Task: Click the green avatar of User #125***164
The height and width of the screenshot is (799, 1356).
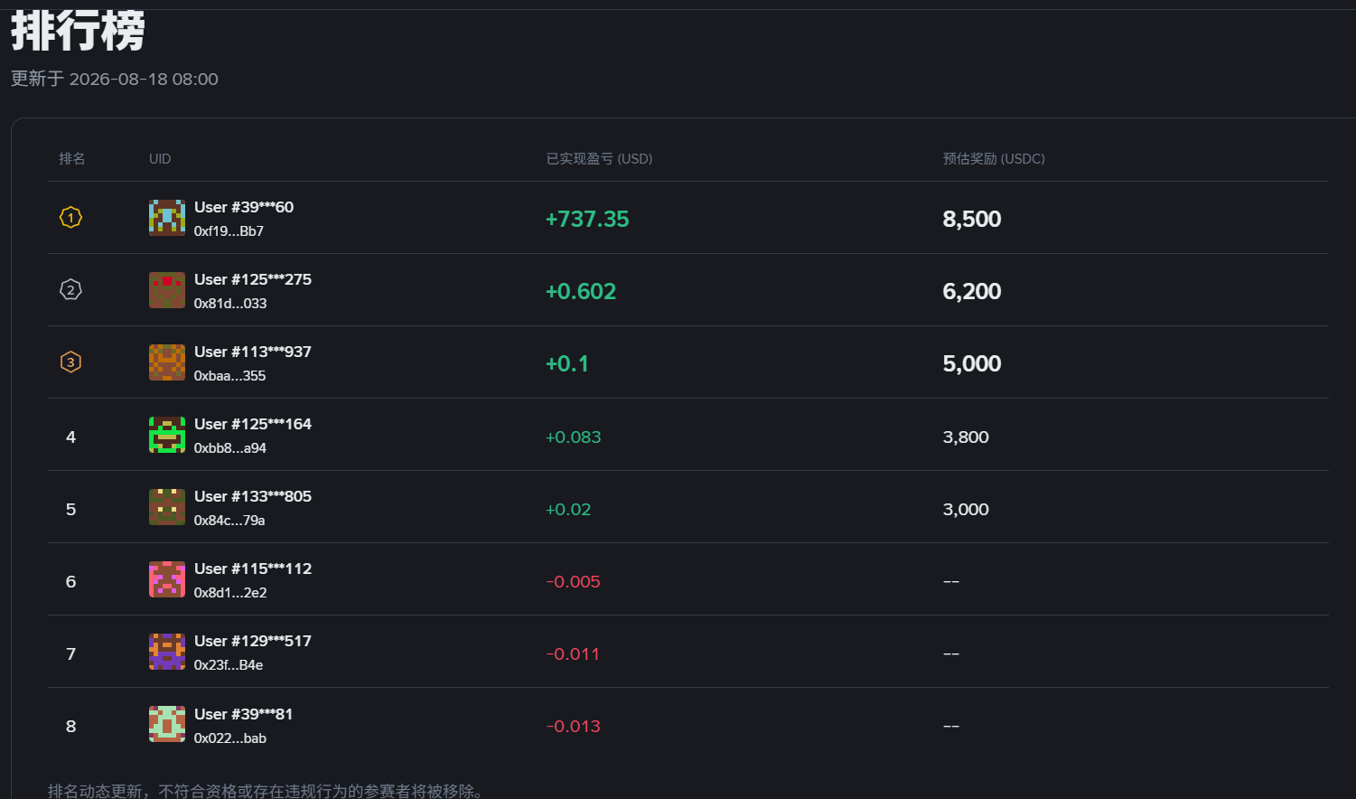Action: point(167,435)
